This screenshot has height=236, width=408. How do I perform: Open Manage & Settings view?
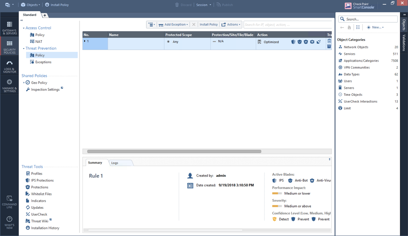pyautogui.click(x=9, y=86)
